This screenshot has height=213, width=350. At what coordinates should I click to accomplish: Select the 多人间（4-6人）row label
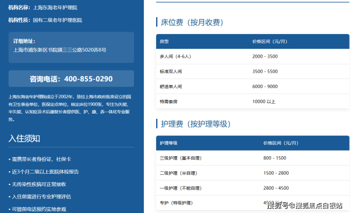(x=175, y=56)
